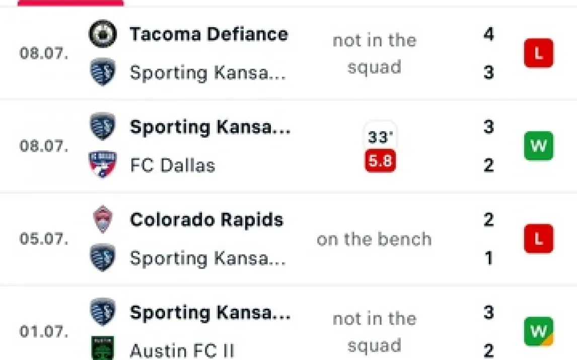Click the W badge for Austin match

538,331
